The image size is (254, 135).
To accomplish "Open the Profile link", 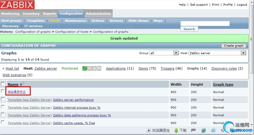I will (228, 5).
